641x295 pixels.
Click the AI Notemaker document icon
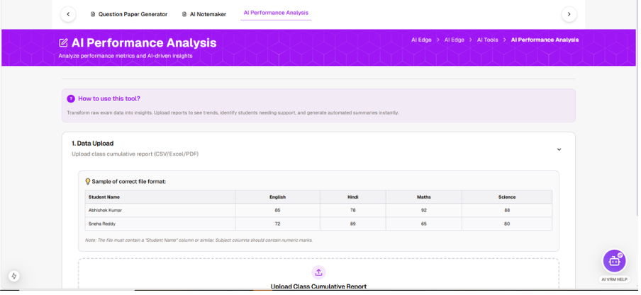(x=184, y=14)
